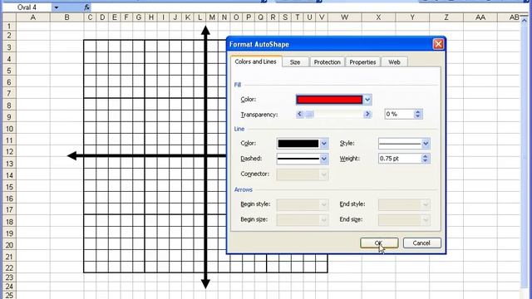
Task: Adjust the line Weight spinner
Action: click(x=426, y=159)
